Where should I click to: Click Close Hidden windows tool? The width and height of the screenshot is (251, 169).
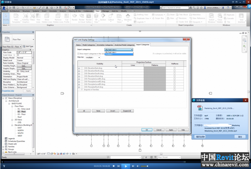pos(220,18)
